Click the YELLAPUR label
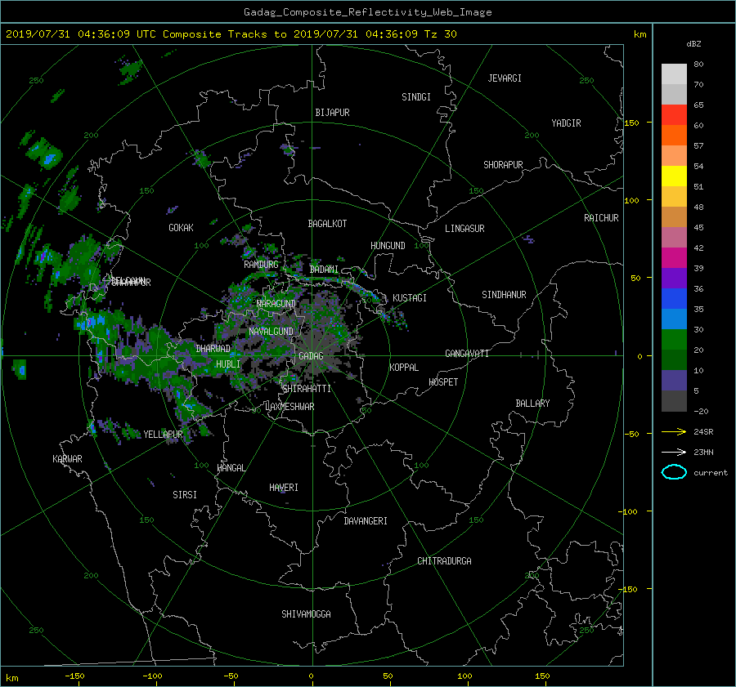 (163, 435)
